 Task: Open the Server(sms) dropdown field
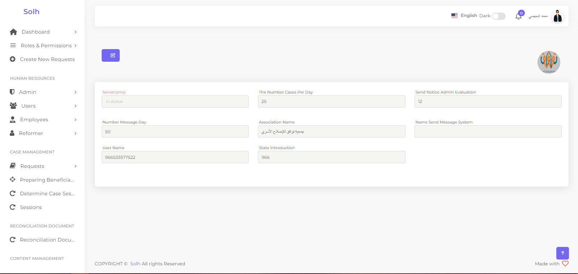[x=175, y=101]
